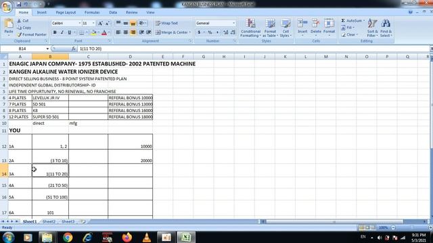The width and height of the screenshot is (433, 243).
Task: Toggle Bold formatting
Action: pos(55,32)
